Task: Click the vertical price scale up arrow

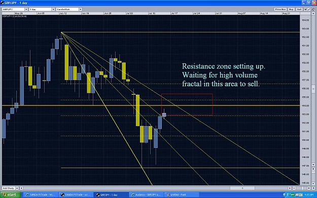Action: pyautogui.click(x=313, y=14)
